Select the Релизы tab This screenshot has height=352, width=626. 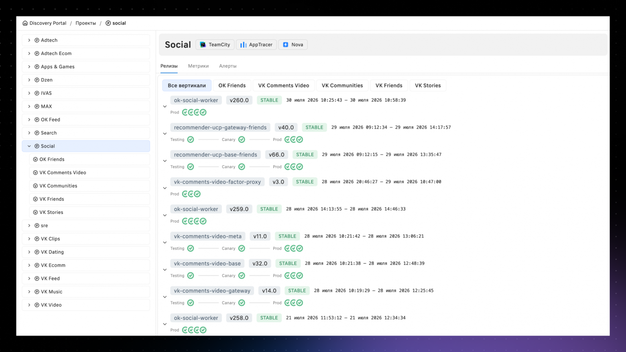point(169,66)
